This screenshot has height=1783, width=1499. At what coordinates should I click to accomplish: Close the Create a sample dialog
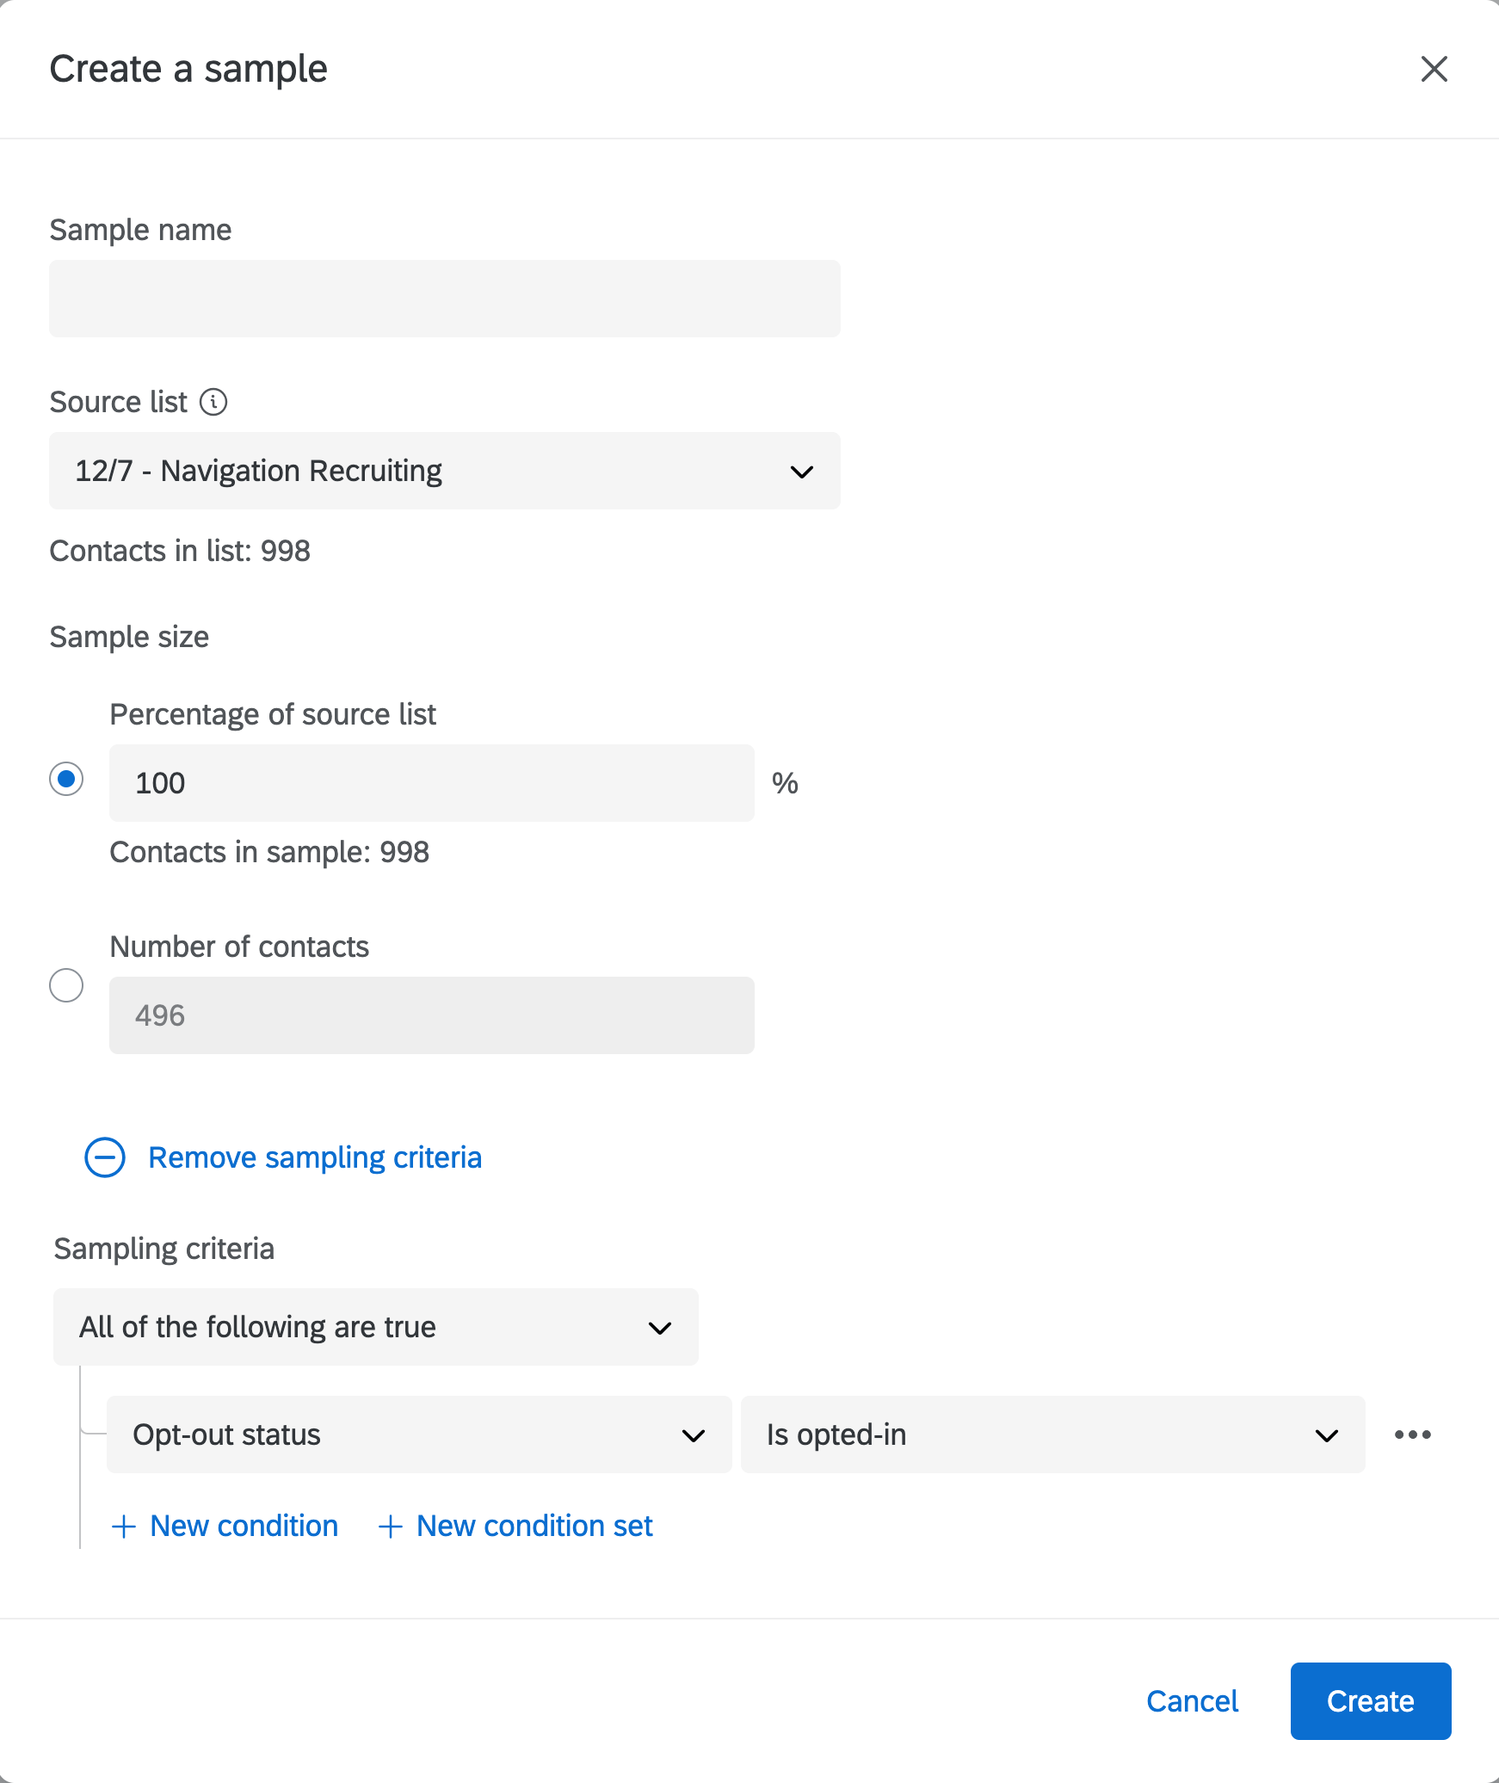tap(1434, 70)
